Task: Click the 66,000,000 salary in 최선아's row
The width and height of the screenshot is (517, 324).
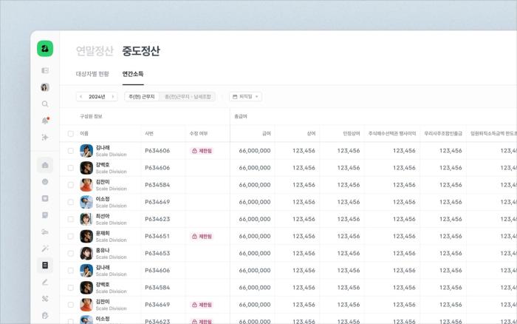Action: tap(255, 219)
